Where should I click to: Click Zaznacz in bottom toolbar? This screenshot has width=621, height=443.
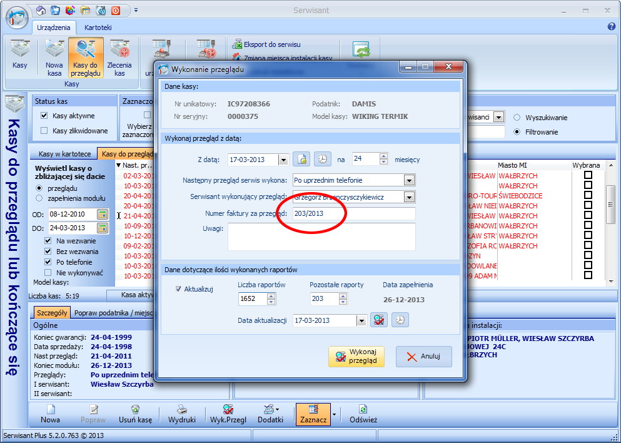coord(313,414)
